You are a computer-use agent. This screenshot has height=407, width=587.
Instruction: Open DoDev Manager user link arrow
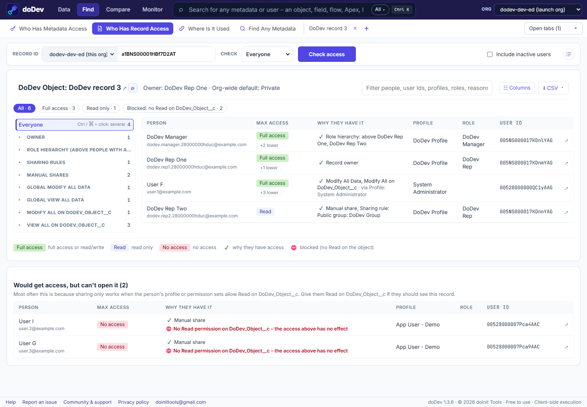click(566, 141)
